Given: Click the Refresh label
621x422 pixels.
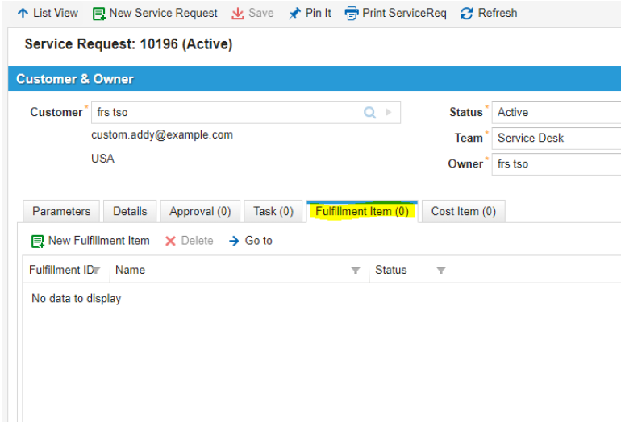Looking at the screenshot, I should tap(498, 13).
